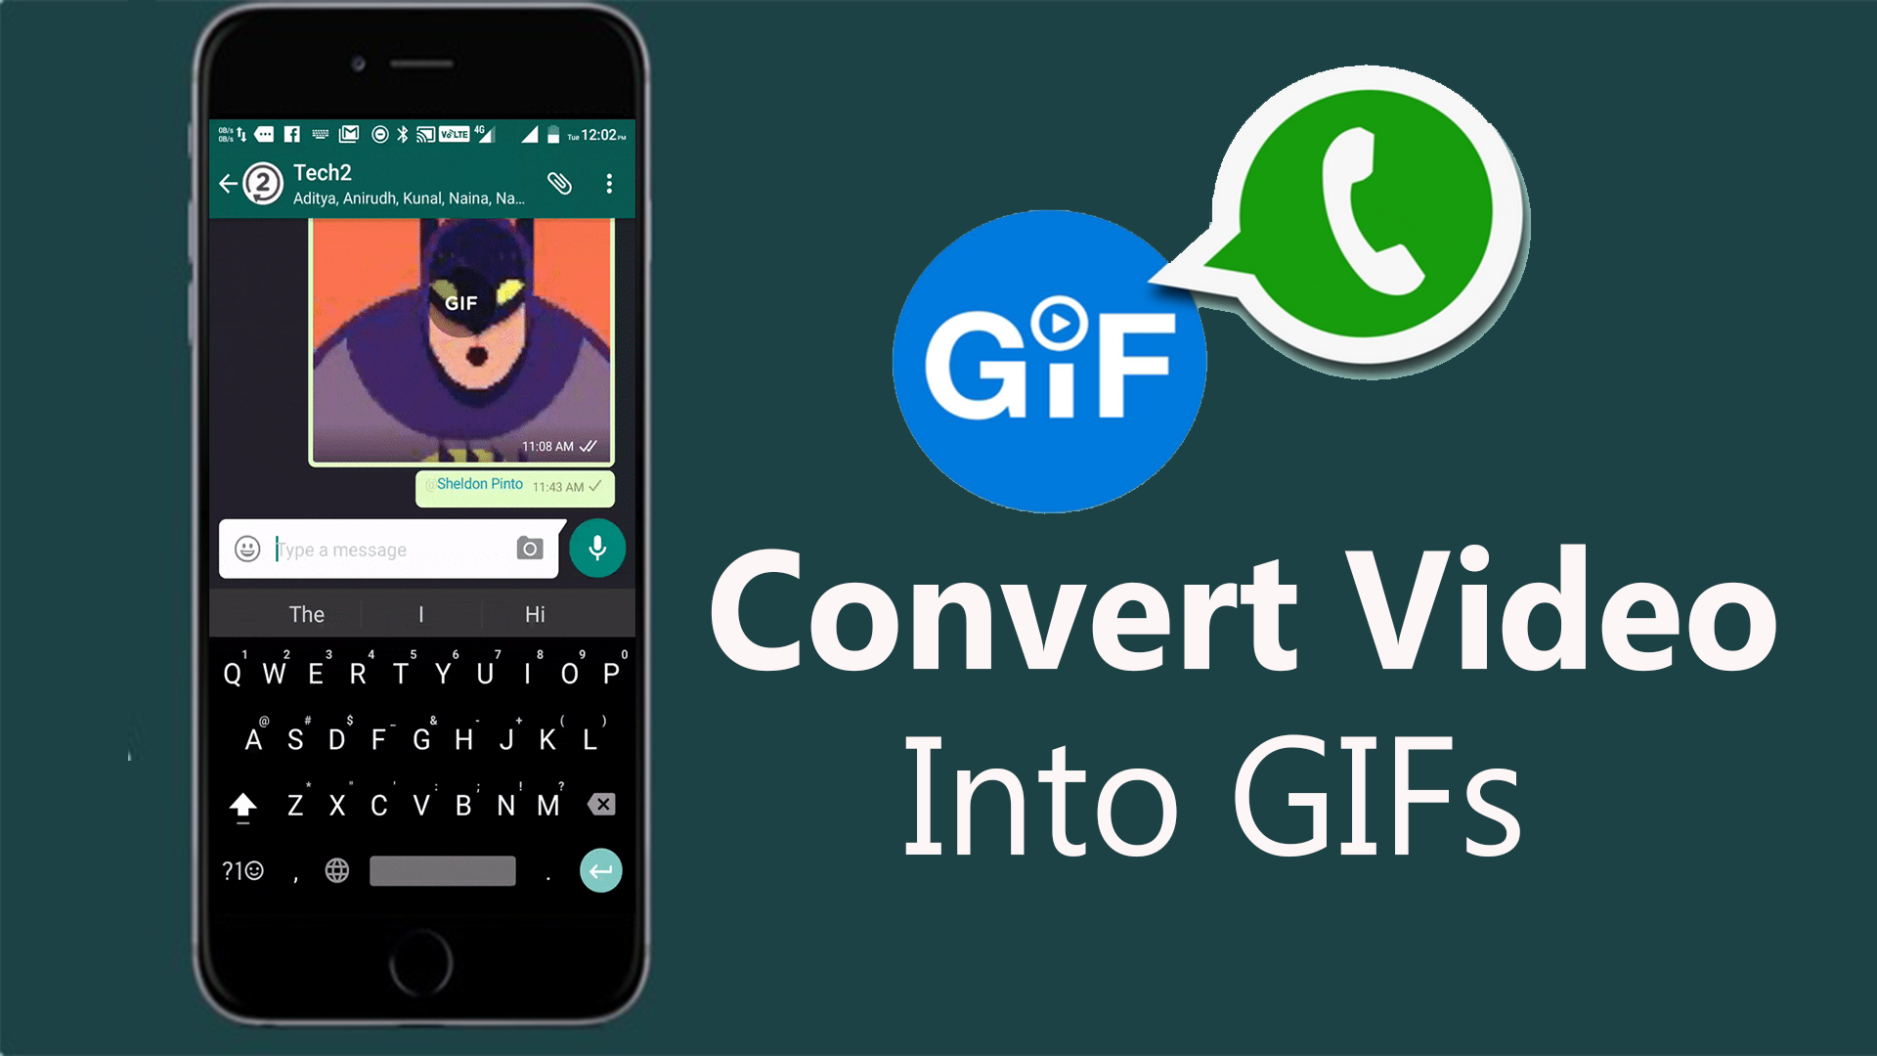
Task: Enable the ?123 symbols keyboard toggle
Action: [249, 870]
